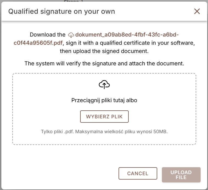The height and width of the screenshot is (190, 208).
Task: Click the download cloud icon before the filename
Action: click(x=71, y=35)
